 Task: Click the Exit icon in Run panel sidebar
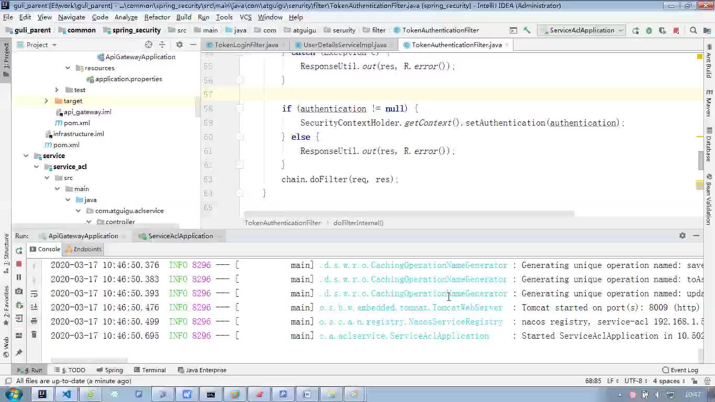coord(19,319)
